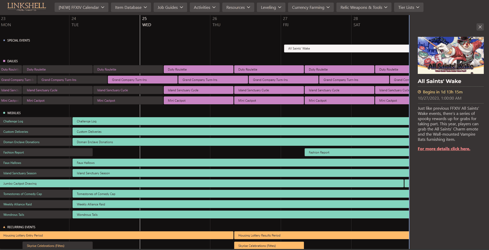Viewport: 489px width, 250px height.
Task: Click the clock icon next to the event countdown
Action: (419, 92)
